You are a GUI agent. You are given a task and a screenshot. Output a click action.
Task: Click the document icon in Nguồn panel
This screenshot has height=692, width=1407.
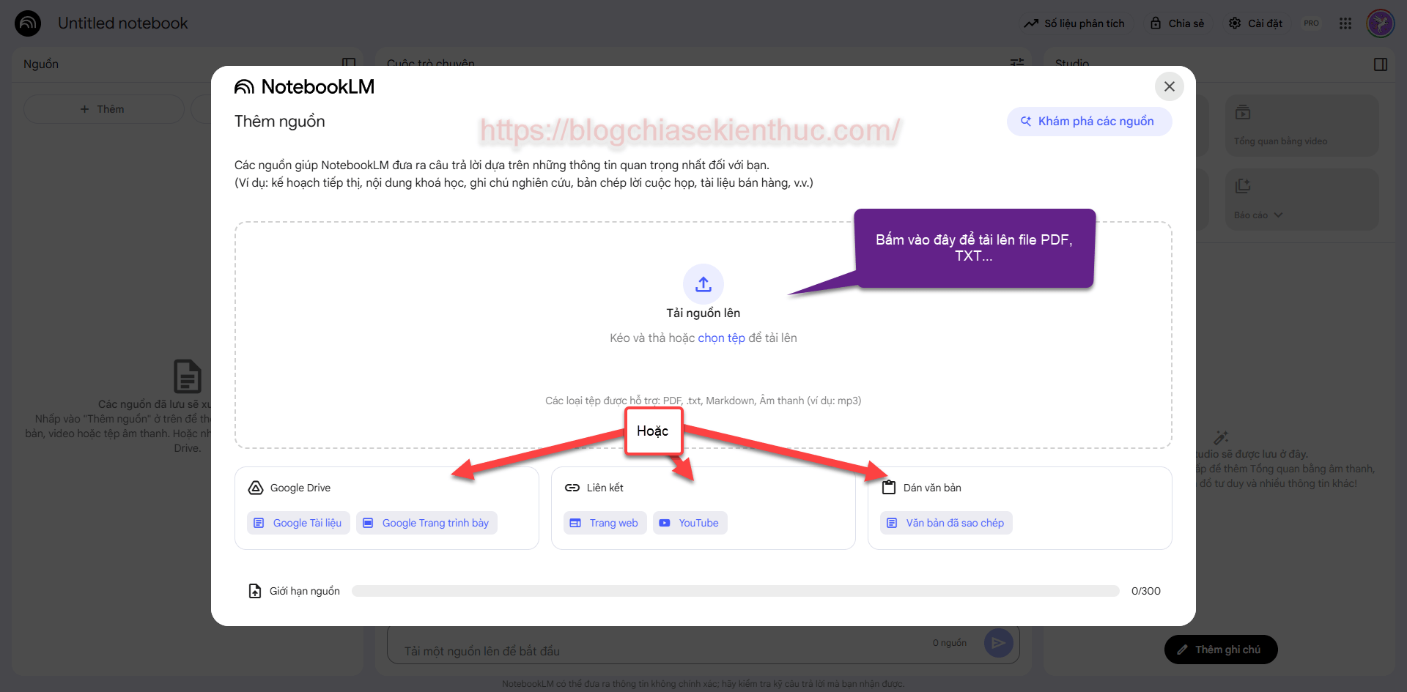click(x=188, y=376)
